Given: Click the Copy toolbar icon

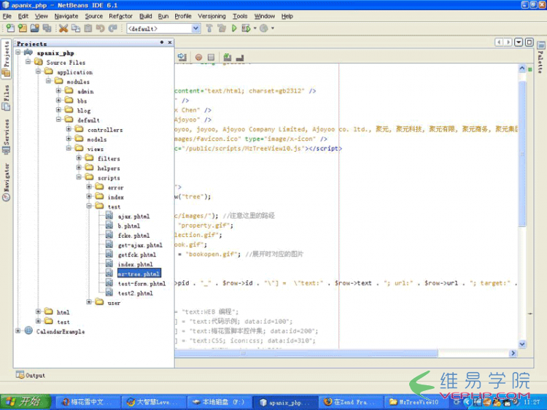Looking at the screenshot, I should [76, 28].
